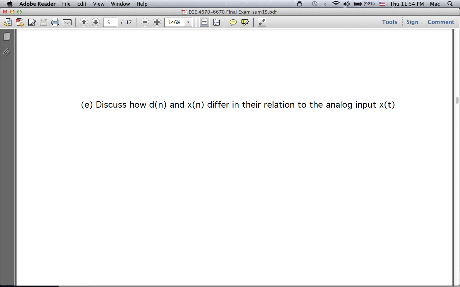Click the zoom value field showing 146%

tap(174, 22)
